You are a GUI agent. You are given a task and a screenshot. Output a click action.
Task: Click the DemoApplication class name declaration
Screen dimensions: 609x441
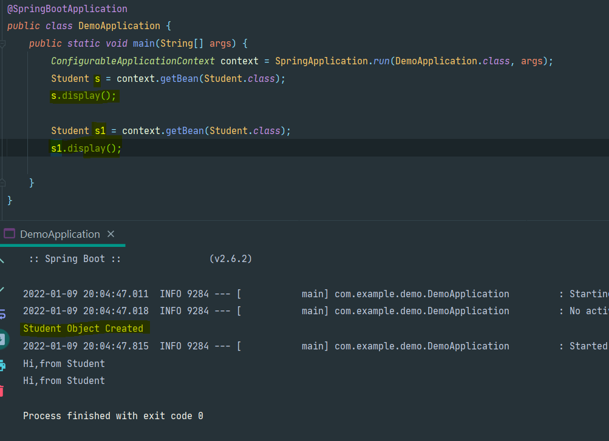119,26
